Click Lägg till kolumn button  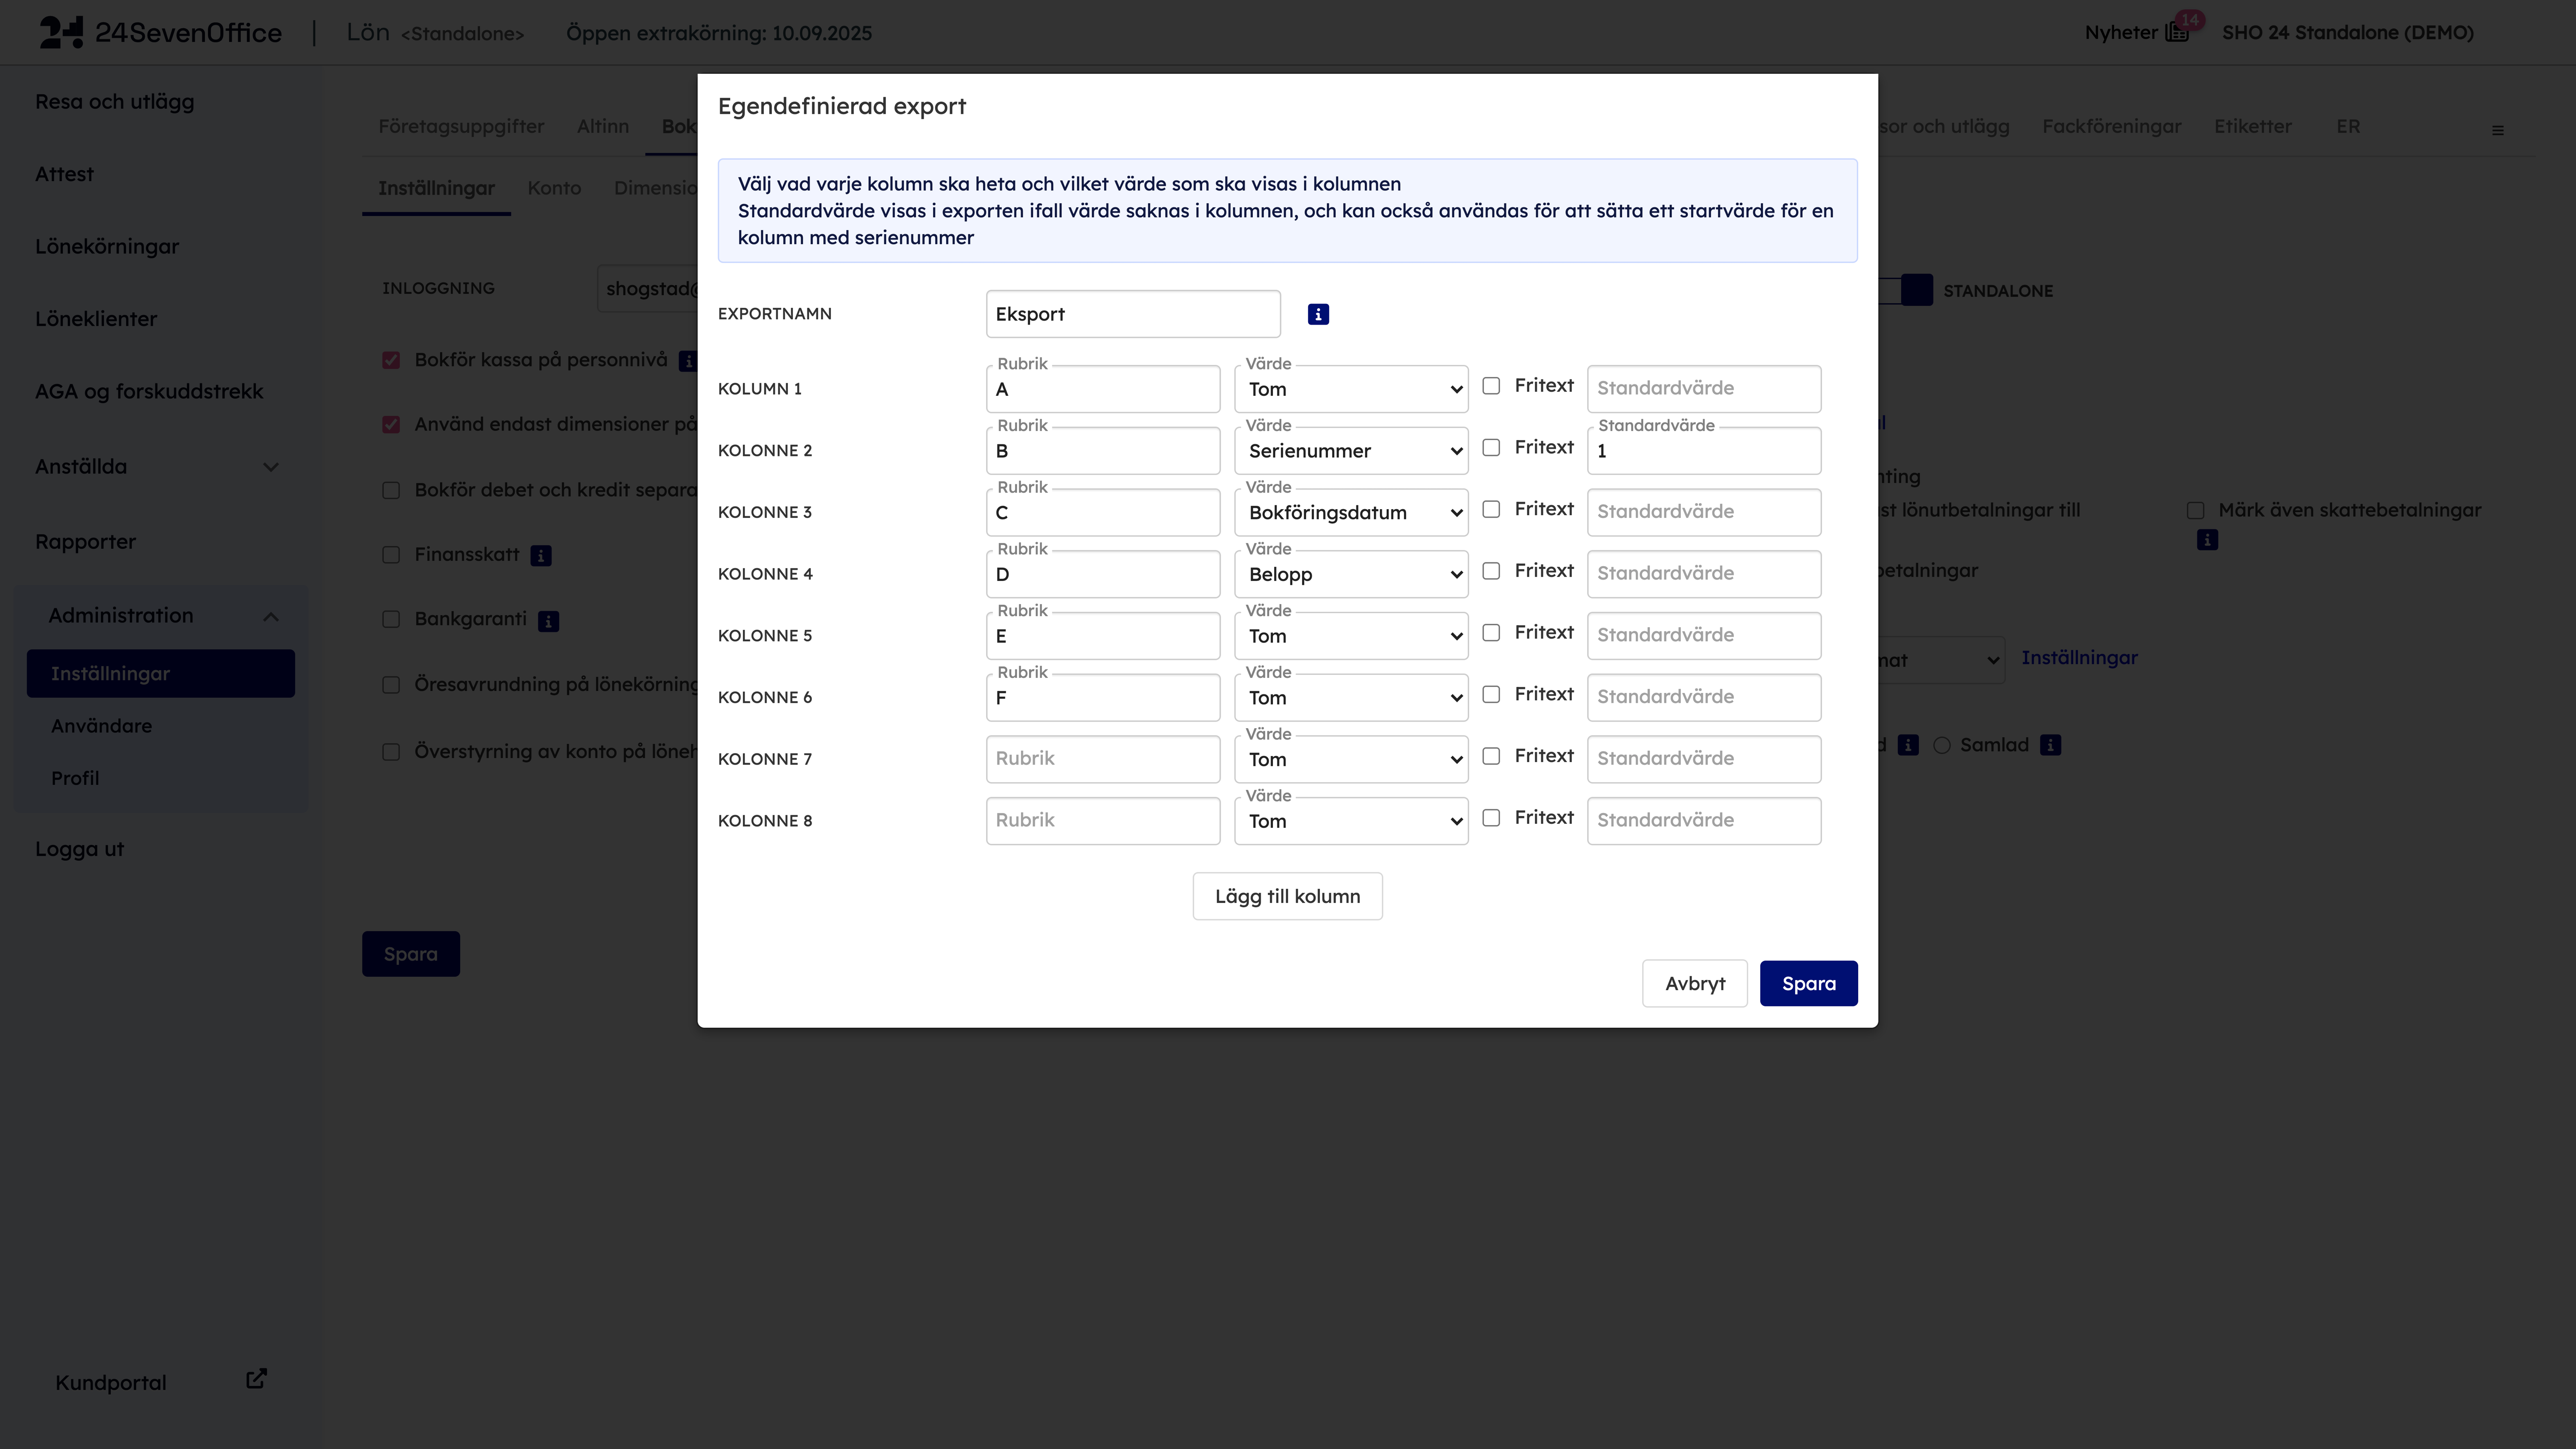coord(1287,896)
